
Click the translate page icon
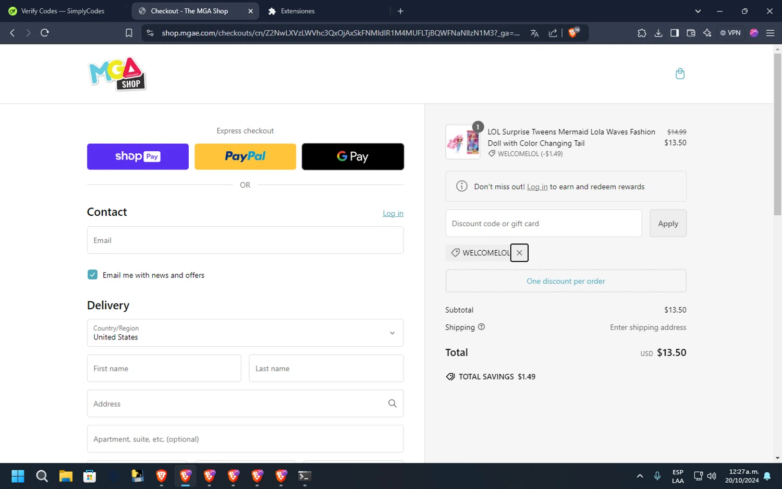[x=534, y=33]
